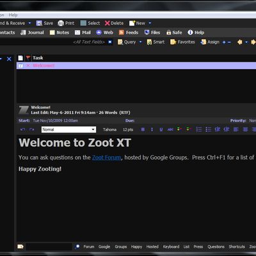The width and height of the screenshot is (256, 256).
Task: Click the Due date label
Action: pos(130,121)
